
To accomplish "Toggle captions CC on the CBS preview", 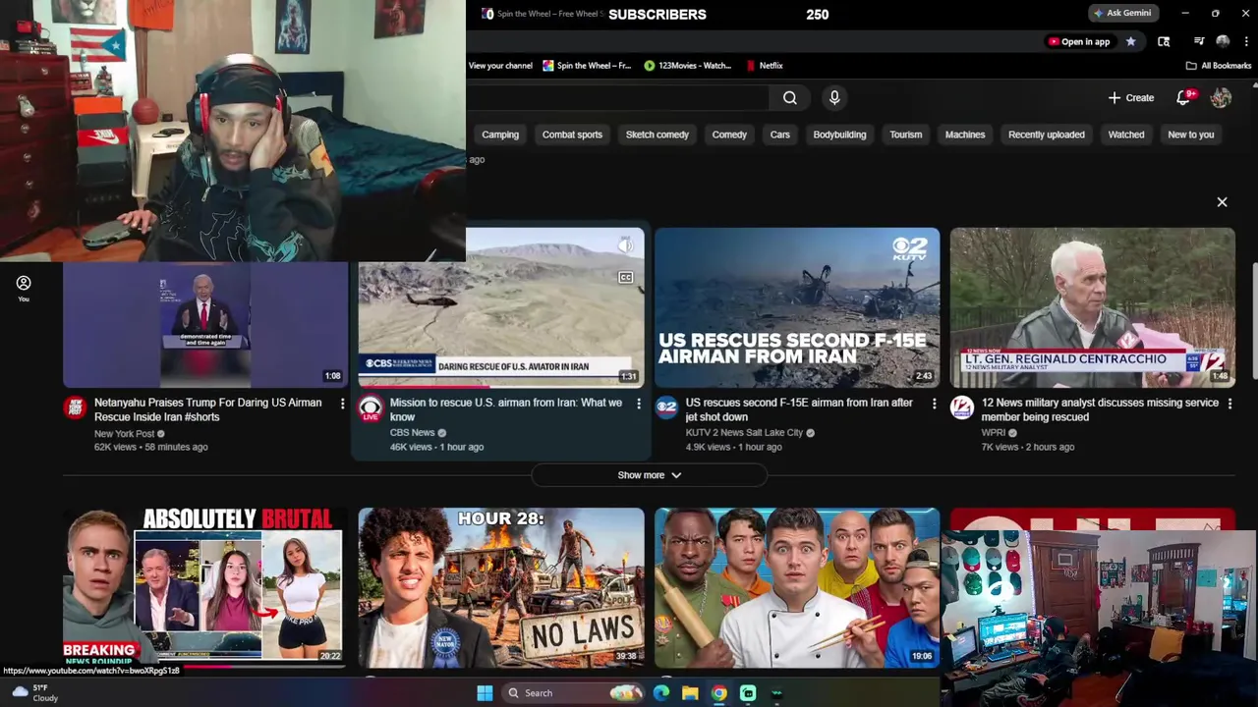I will (x=625, y=278).
